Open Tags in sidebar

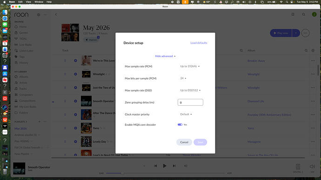[22, 57]
